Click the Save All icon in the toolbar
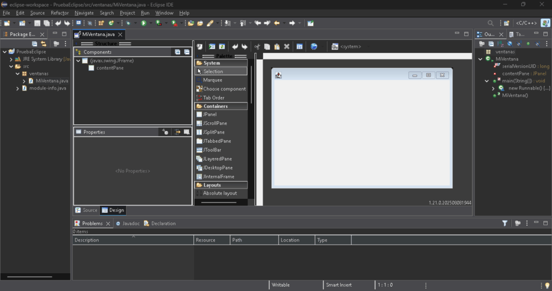The image size is (552, 291). tap(46, 23)
